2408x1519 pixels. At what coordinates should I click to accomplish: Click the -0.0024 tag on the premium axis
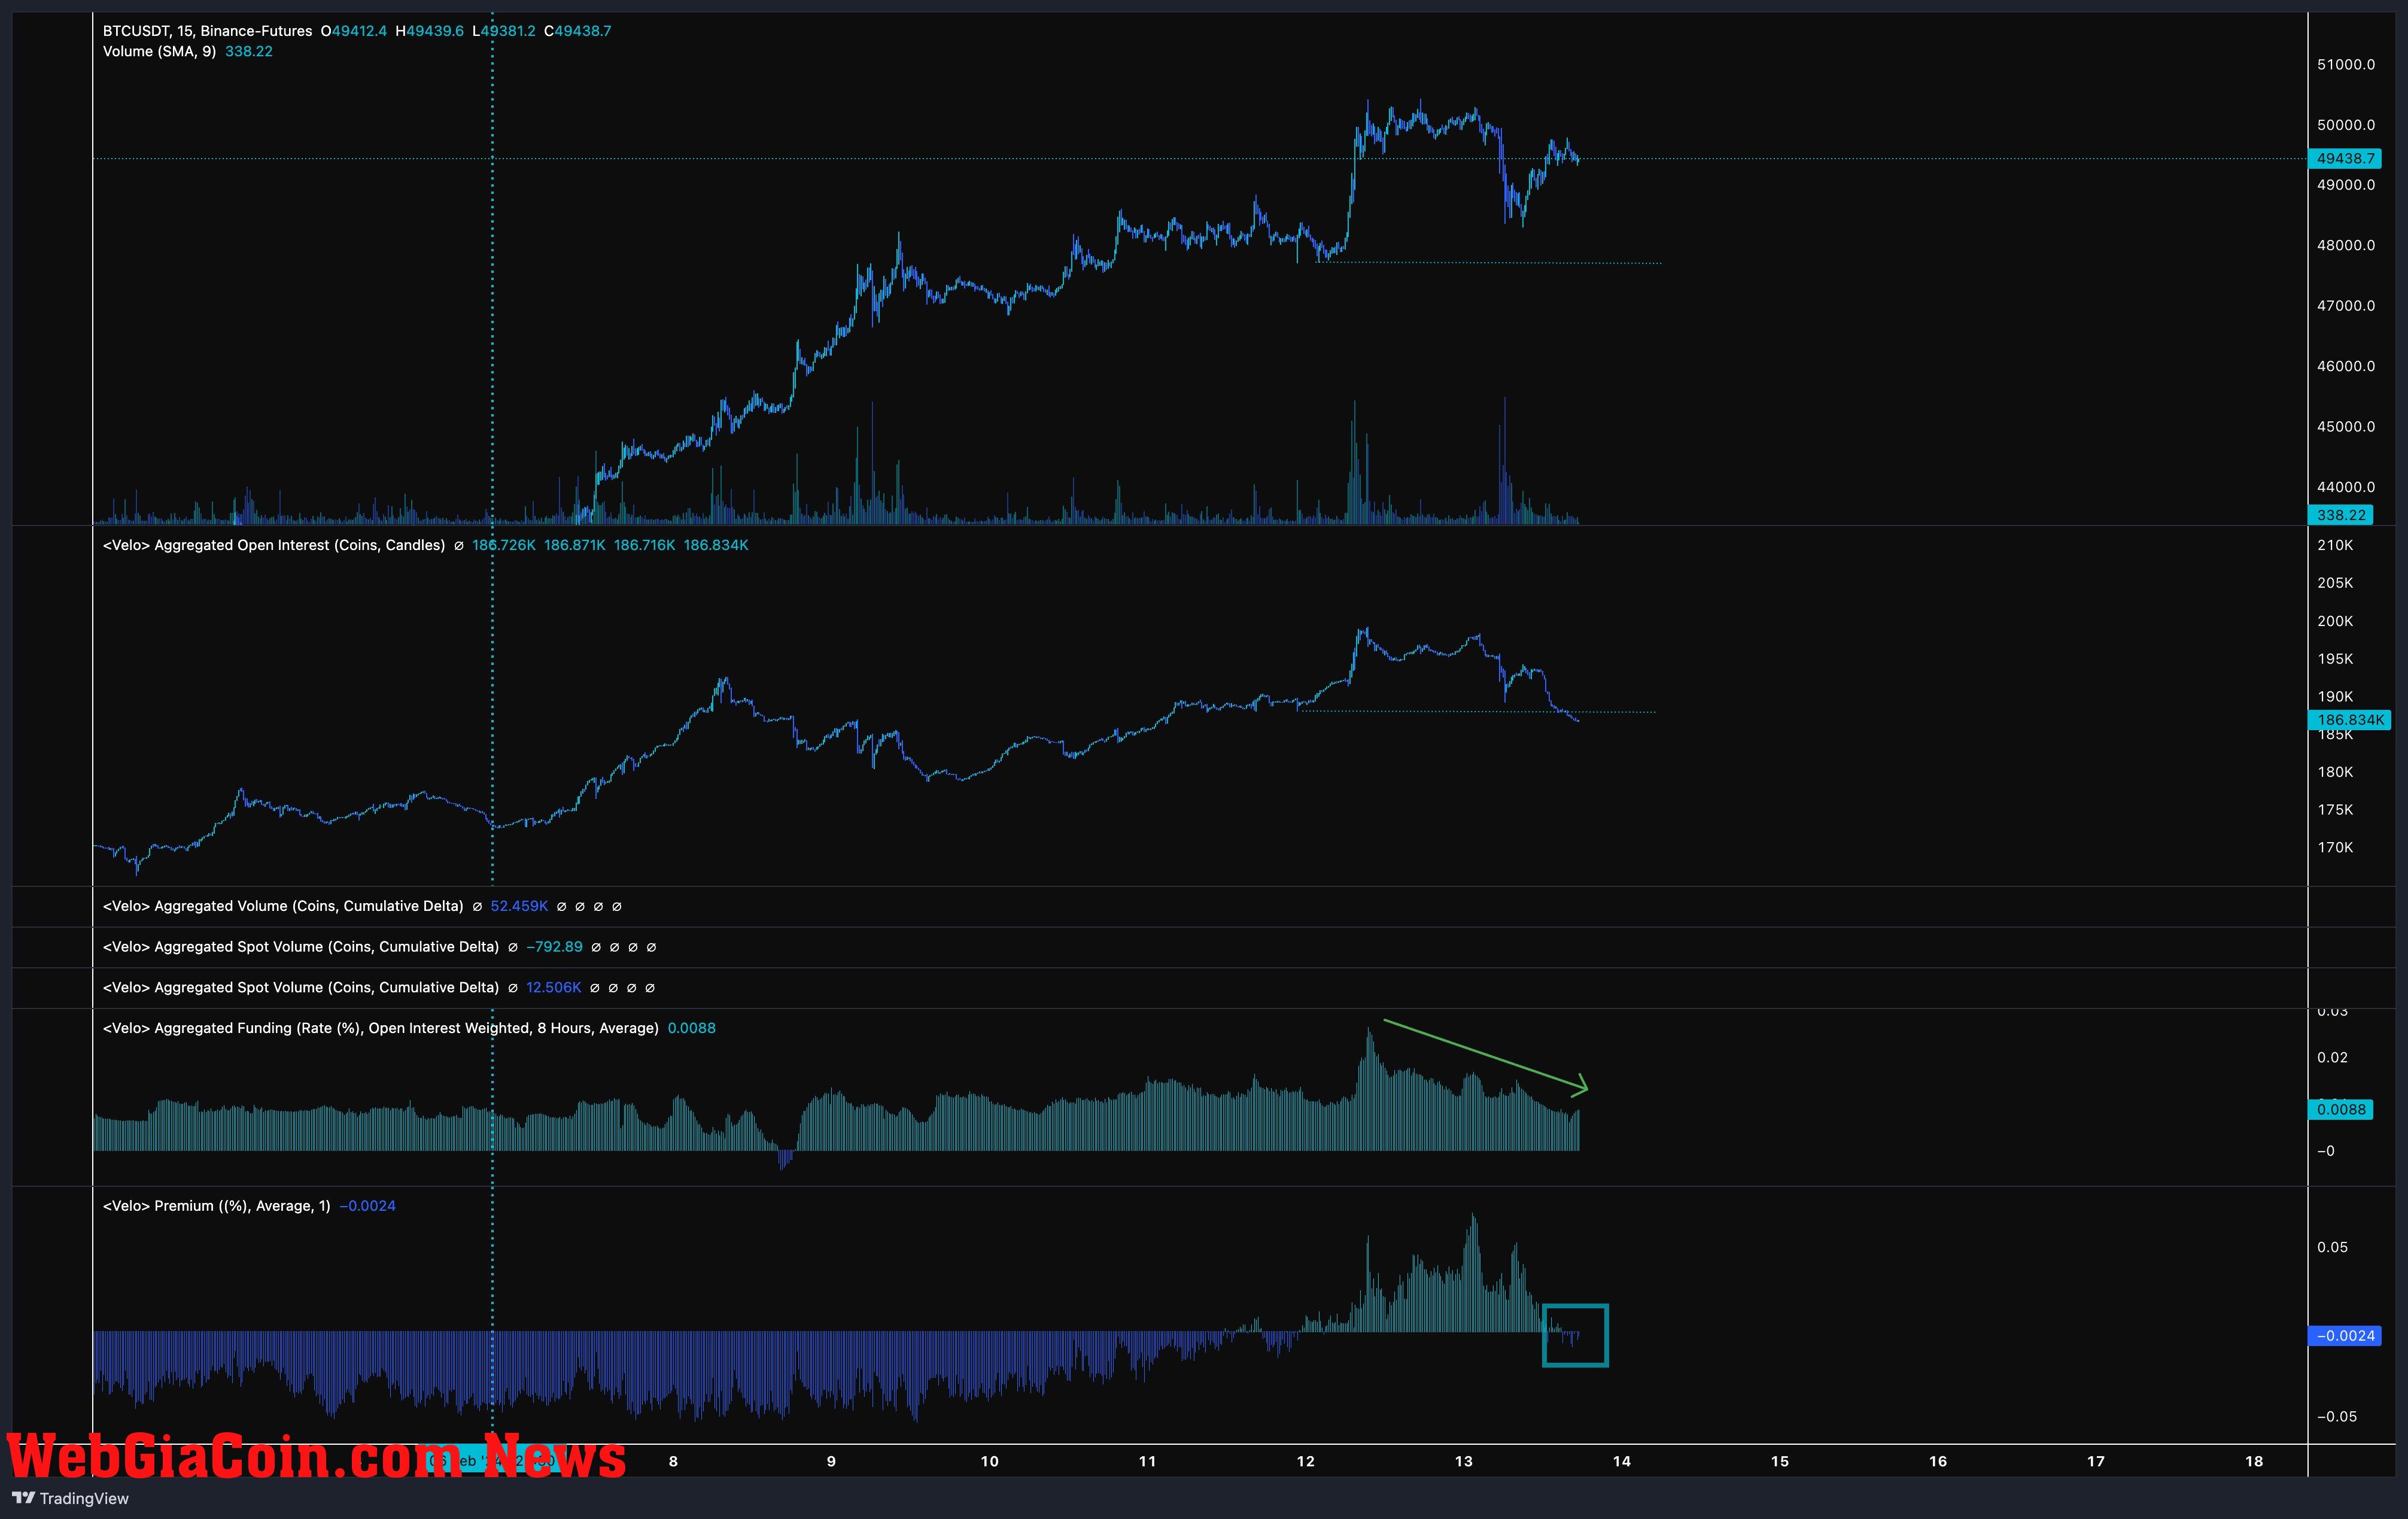click(2344, 1336)
